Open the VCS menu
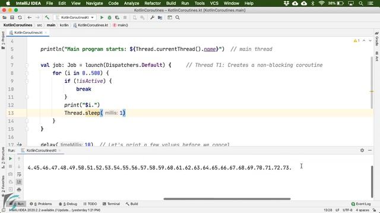380x213 pixels. click(214, 3)
